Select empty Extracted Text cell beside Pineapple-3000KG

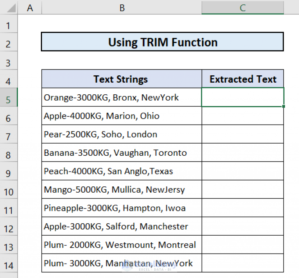pos(243,208)
